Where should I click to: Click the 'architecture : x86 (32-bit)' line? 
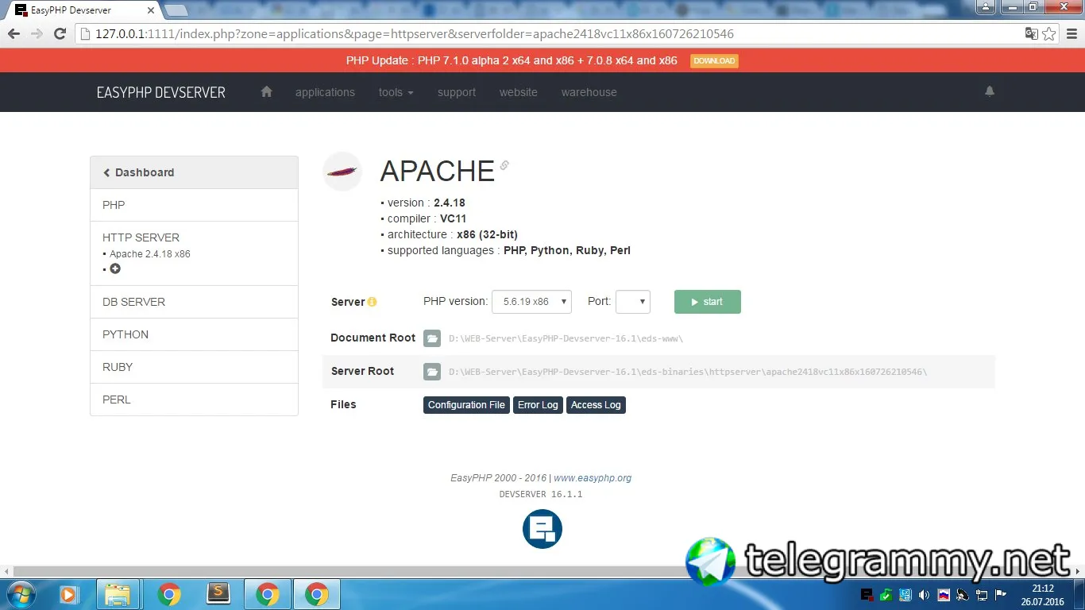click(x=449, y=234)
